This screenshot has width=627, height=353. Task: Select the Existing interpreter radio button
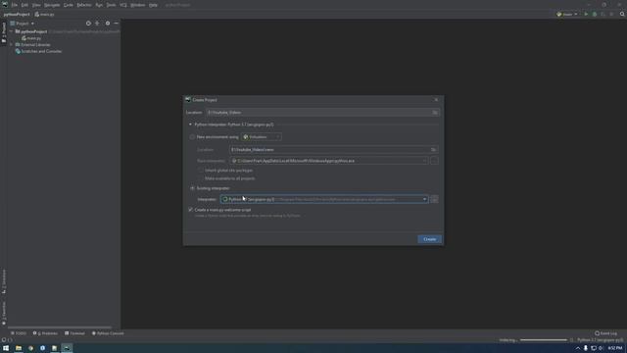192,188
